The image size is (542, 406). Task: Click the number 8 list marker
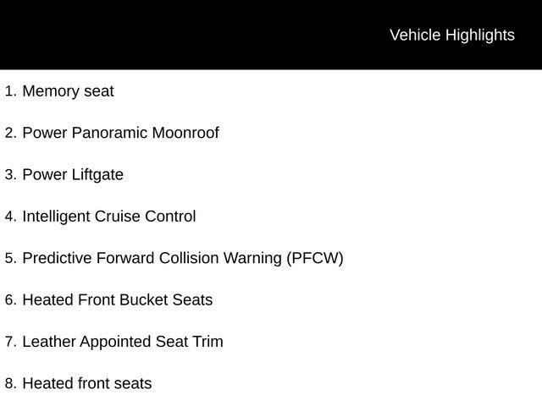[x=10, y=384]
